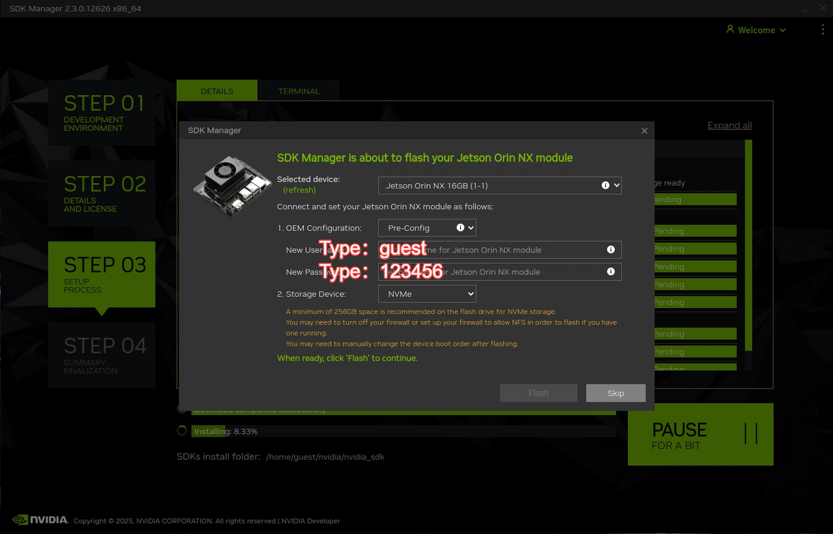833x534 pixels.
Task: Select STEP 03 Setup Process
Action: (102, 274)
